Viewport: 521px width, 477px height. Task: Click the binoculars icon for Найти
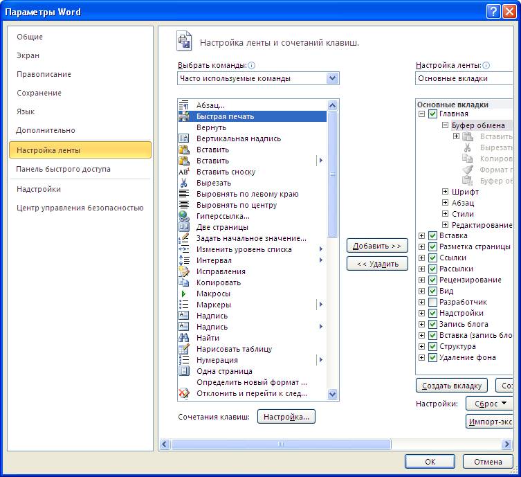tap(184, 338)
